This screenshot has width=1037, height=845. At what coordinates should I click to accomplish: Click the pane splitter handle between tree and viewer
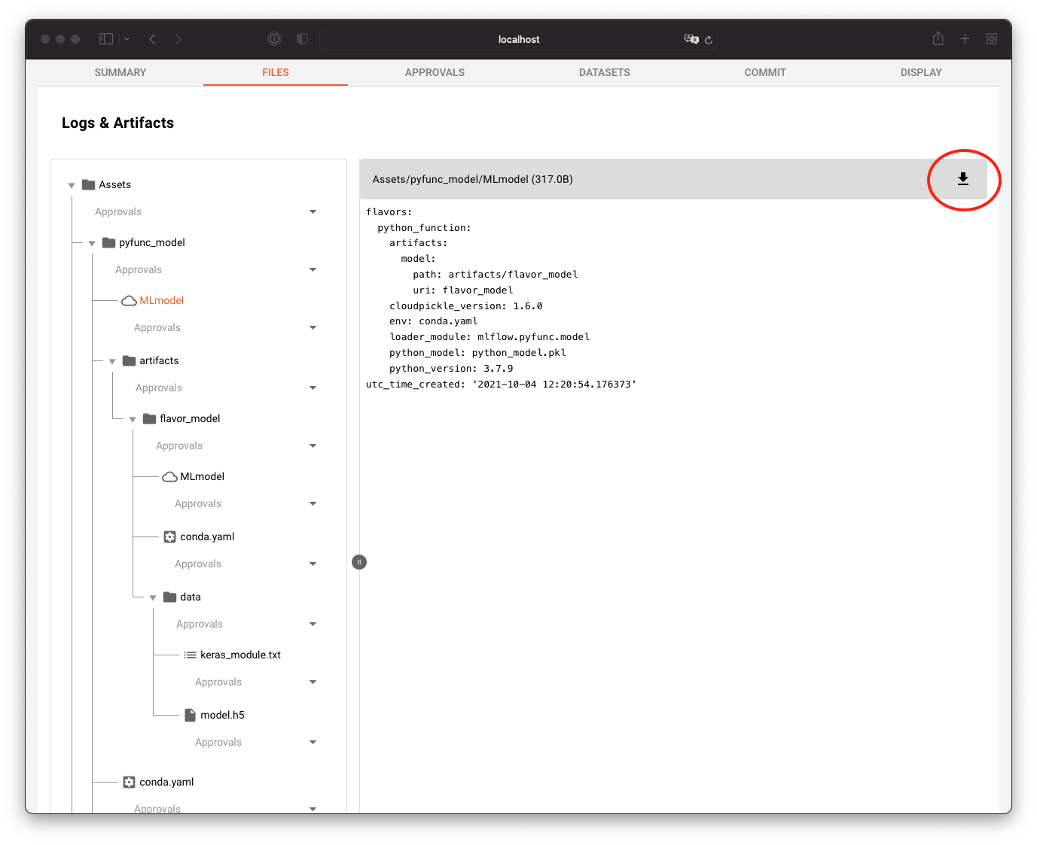[x=359, y=562]
